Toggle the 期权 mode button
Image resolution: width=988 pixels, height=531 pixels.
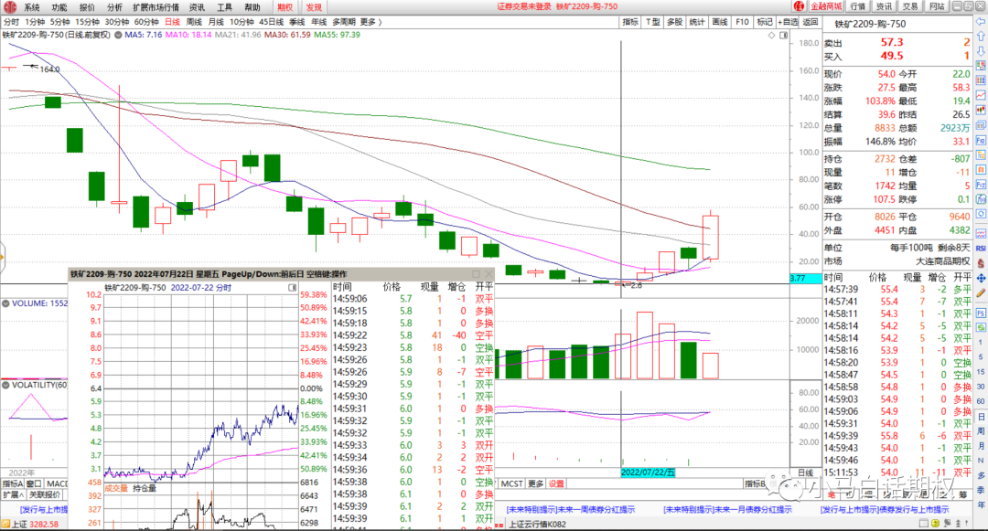pyautogui.click(x=285, y=6)
